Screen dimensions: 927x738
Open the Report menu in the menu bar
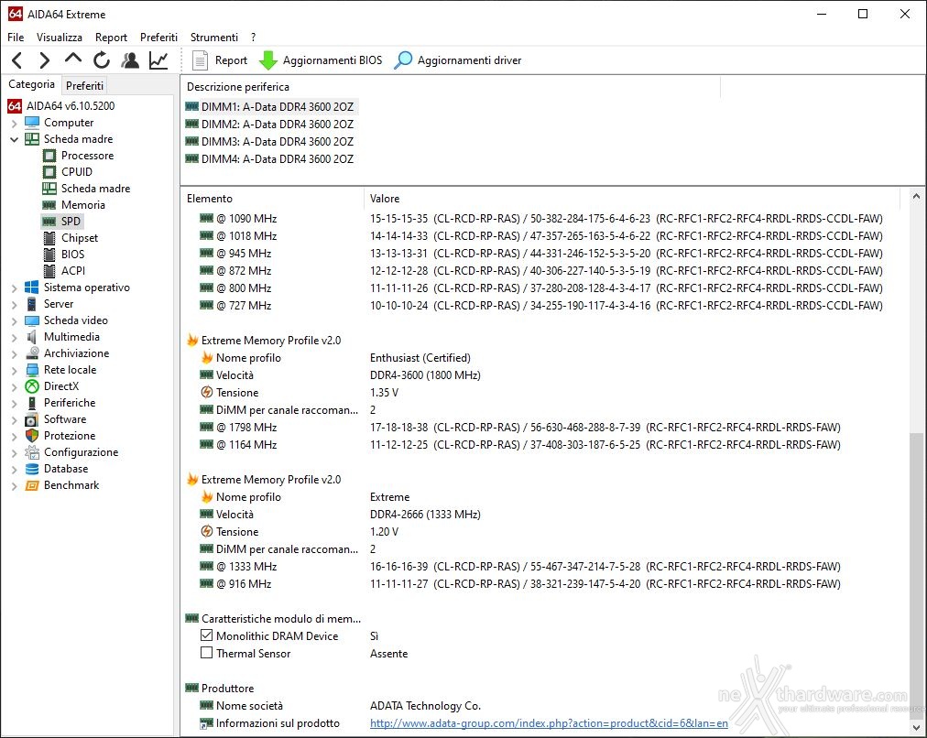pyautogui.click(x=111, y=38)
